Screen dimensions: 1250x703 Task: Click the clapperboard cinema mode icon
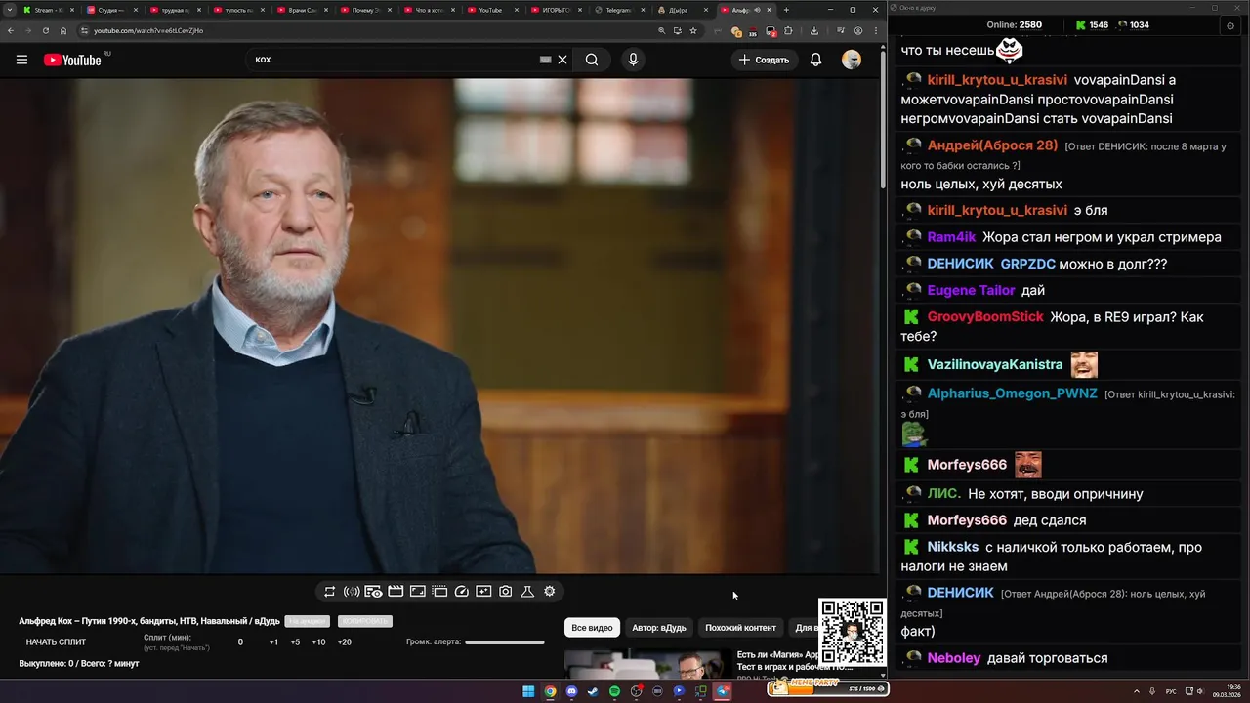coord(396,591)
